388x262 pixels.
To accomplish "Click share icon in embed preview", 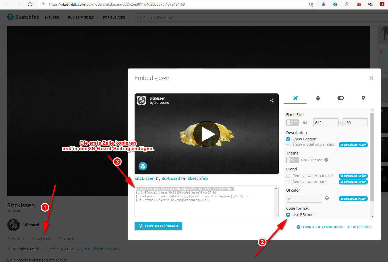I will (x=272, y=100).
